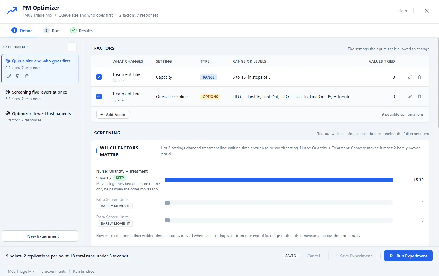Toggle the Capacity factor checkbox
Viewport: 439px width, 276px height.
pyautogui.click(x=99, y=77)
